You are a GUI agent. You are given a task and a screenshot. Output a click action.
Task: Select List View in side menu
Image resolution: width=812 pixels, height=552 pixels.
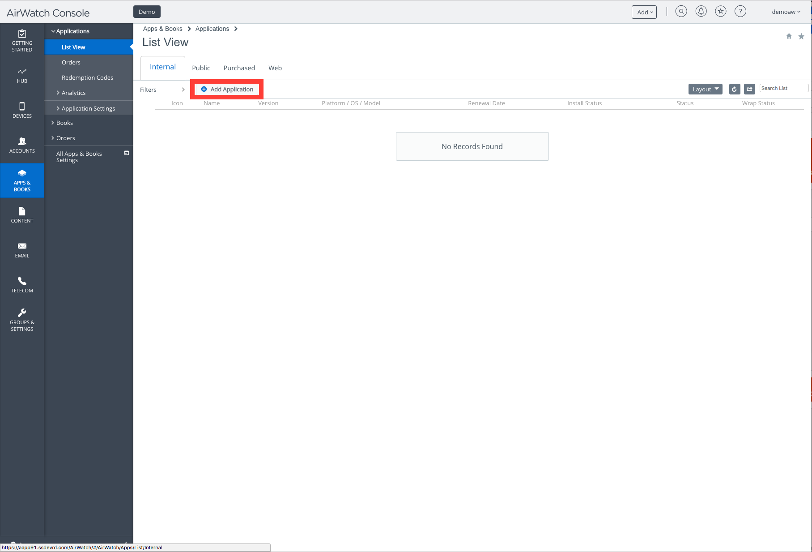[89, 47]
